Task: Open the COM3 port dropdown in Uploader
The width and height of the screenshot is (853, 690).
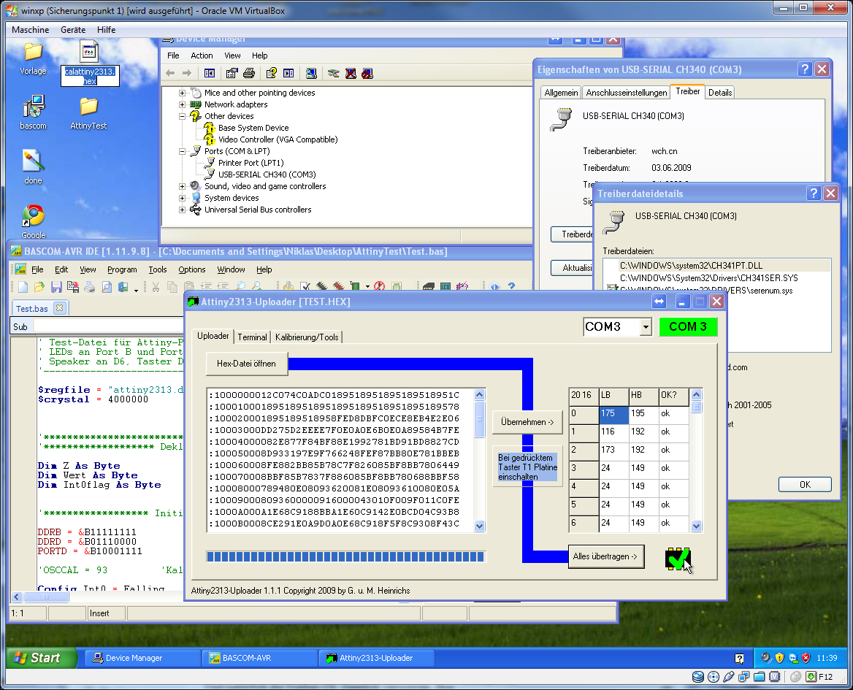Action: pyautogui.click(x=646, y=327)
